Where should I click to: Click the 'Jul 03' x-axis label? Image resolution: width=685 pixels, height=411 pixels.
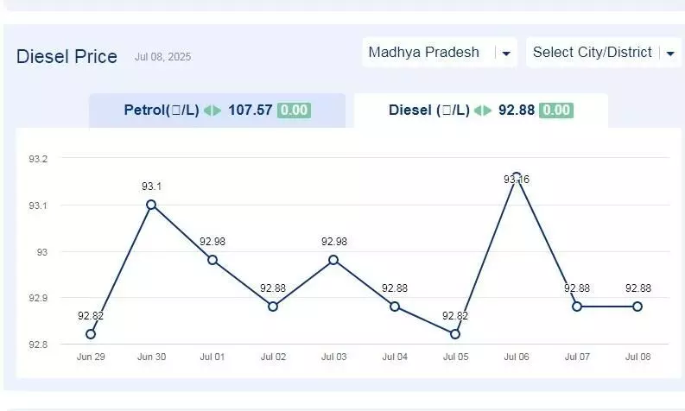tap(333, 357)
